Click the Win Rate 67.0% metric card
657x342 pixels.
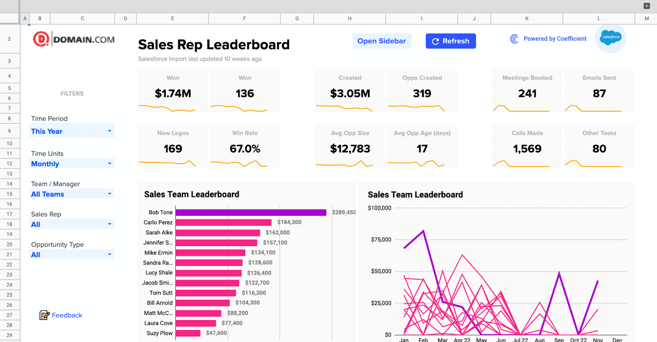coord(245,146)
